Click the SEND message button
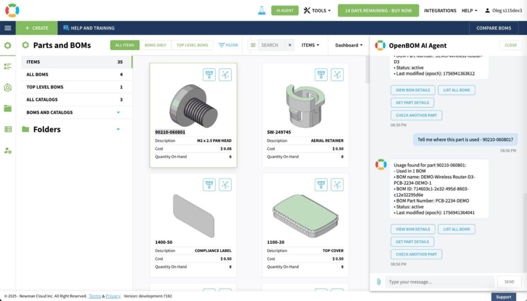The image size is (527, 301). (509, 282)
